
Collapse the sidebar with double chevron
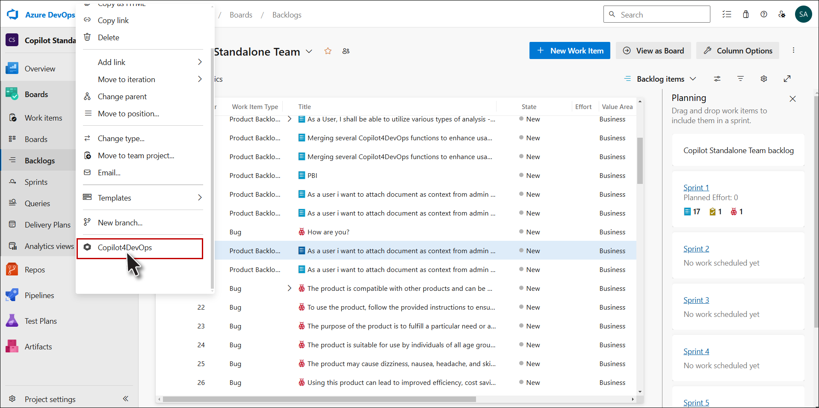[x=126, y=399]
